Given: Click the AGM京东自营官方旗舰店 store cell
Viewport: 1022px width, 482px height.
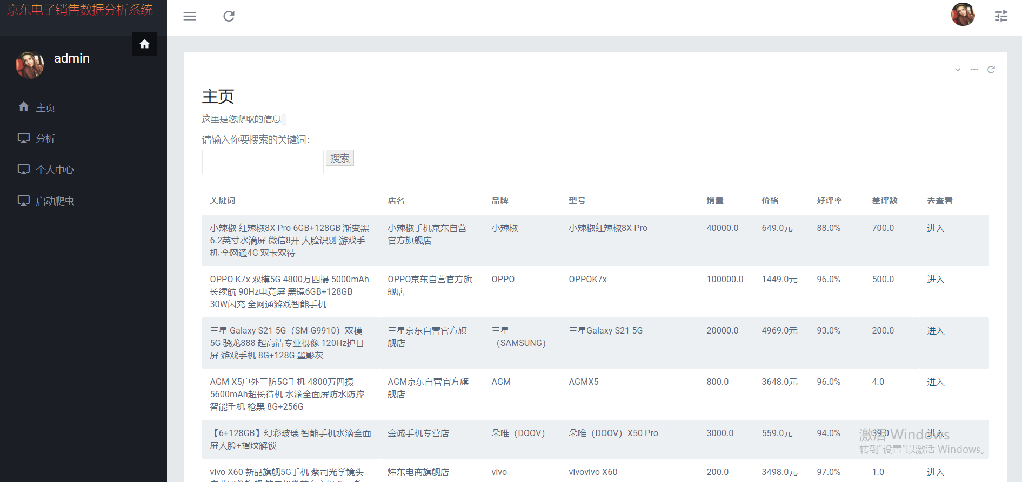Looking at the screenshot, I should [428, 388].
